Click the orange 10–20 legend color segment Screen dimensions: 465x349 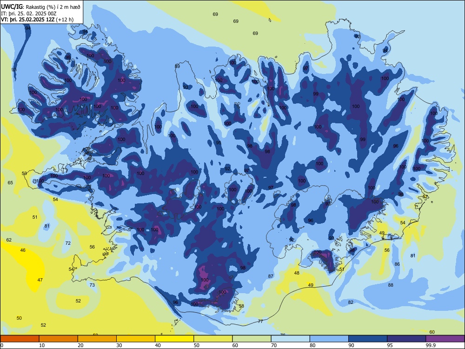tap(59, 339)
